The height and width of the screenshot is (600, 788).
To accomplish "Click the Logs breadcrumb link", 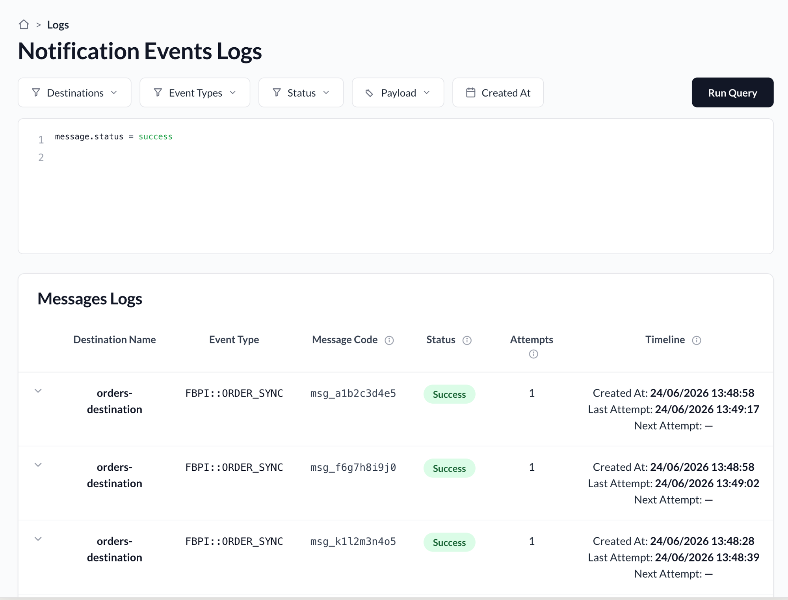I will click(x=58, y=25).
